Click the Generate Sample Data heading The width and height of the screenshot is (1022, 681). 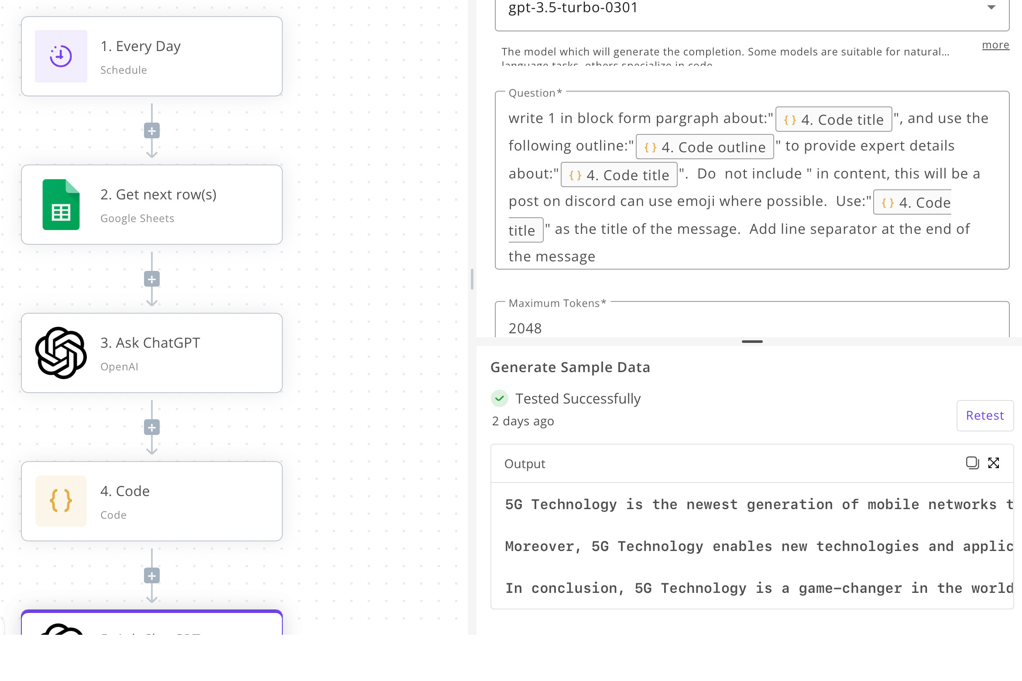click(570, 367)
